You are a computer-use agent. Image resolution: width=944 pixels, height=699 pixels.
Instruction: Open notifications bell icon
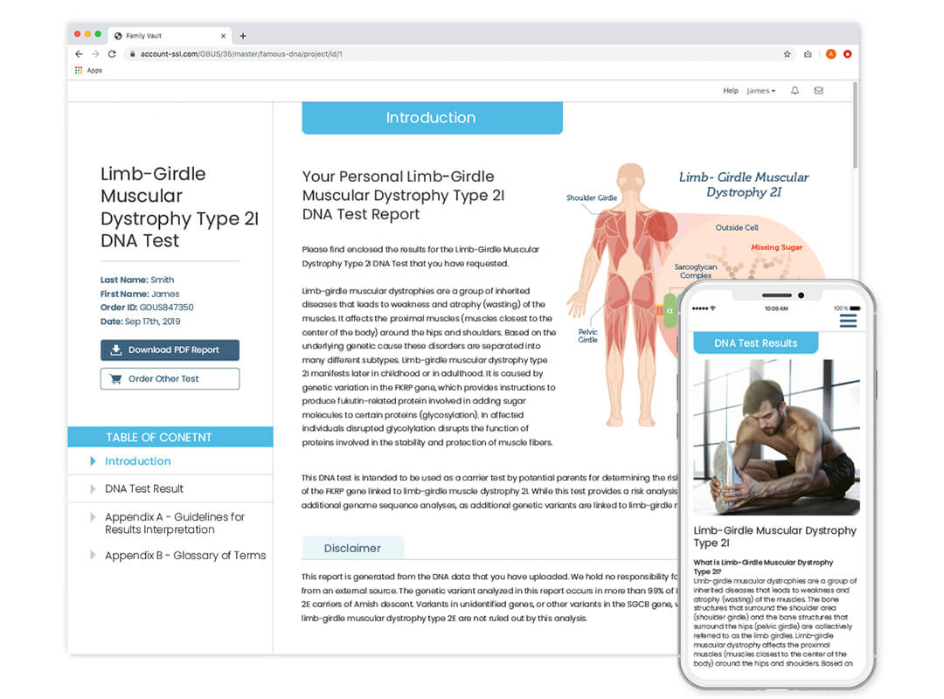point(795,90)
